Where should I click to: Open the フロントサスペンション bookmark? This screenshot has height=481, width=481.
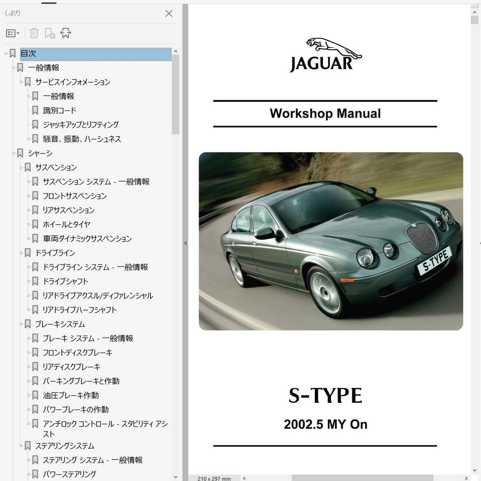75,196
